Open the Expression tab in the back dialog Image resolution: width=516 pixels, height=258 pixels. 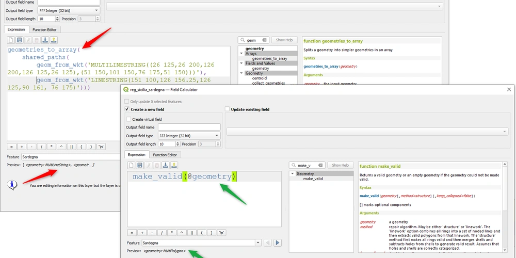15,29
